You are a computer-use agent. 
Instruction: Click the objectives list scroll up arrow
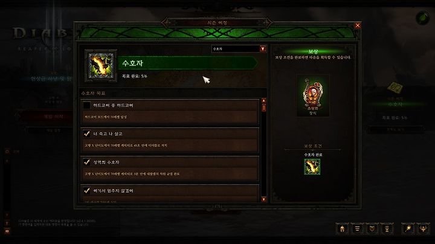click(263, 101)
